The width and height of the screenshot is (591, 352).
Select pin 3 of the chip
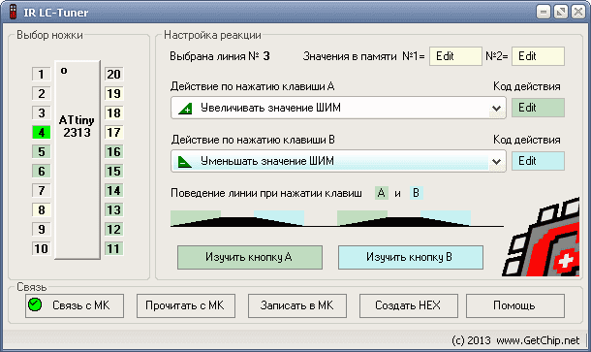pyautogui.click(x=41, y=112)
